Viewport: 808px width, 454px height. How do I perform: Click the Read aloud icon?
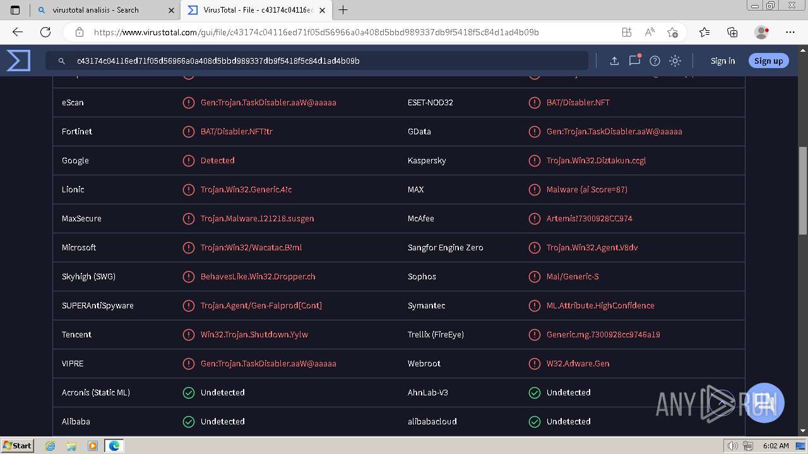pos(650,32)
